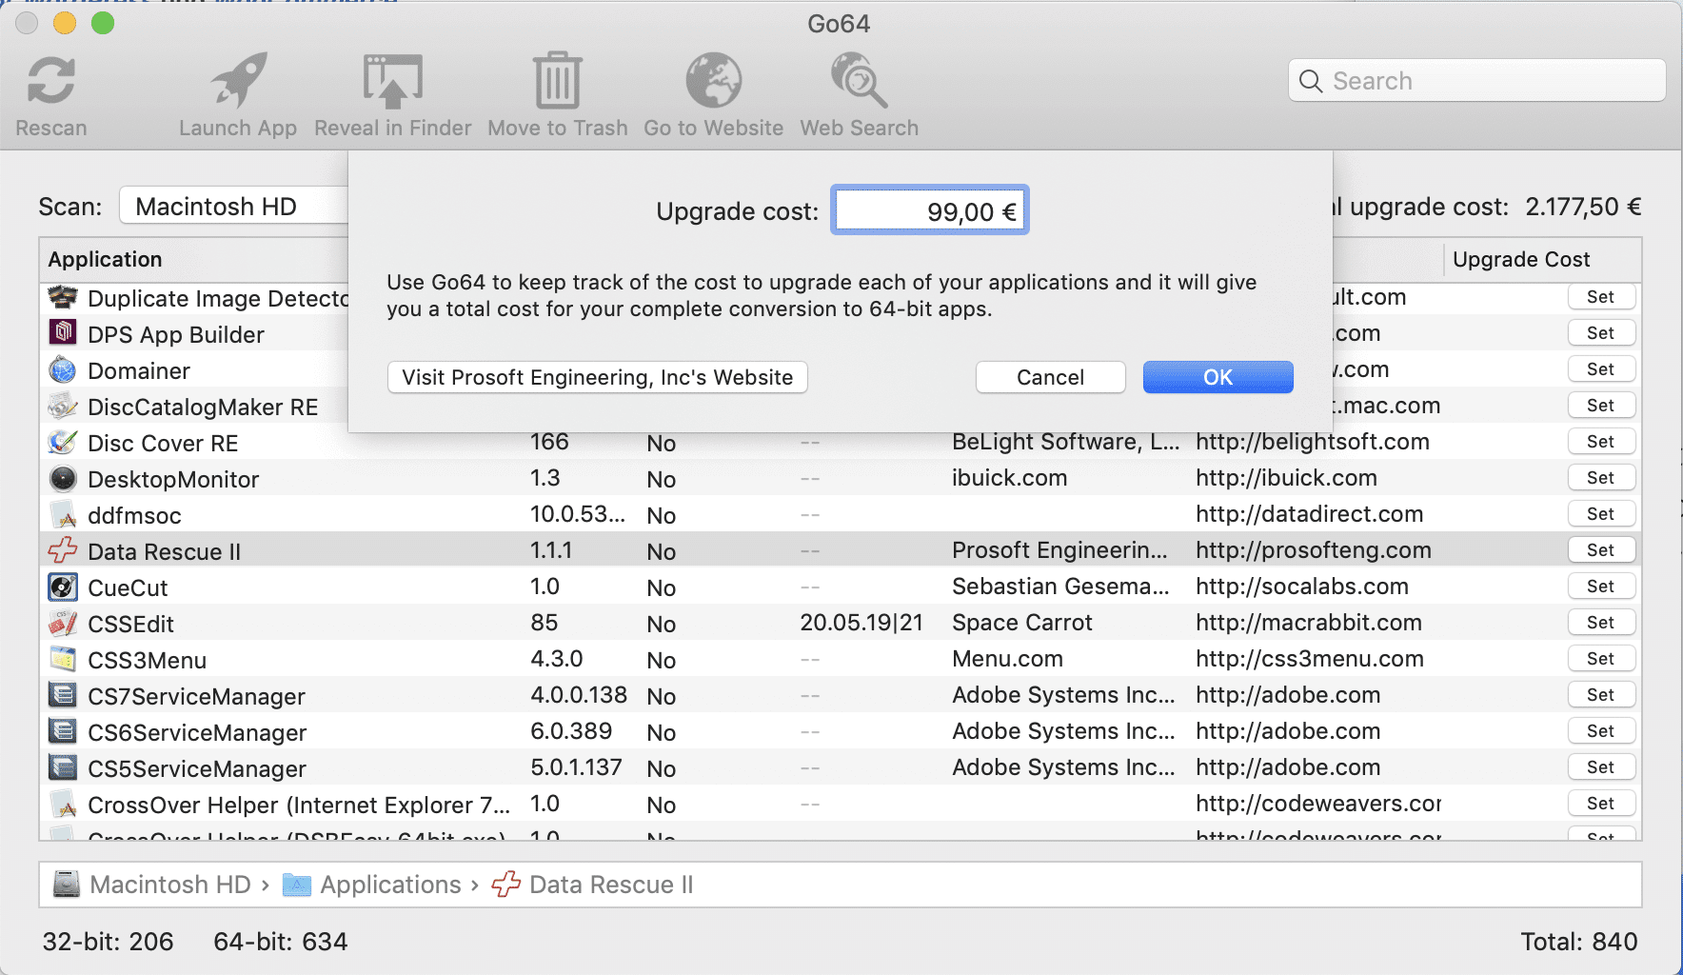Screen dimensions: 1683x975
Task: Select the CS5ServiceManager icon
Action: click(63, 767)
